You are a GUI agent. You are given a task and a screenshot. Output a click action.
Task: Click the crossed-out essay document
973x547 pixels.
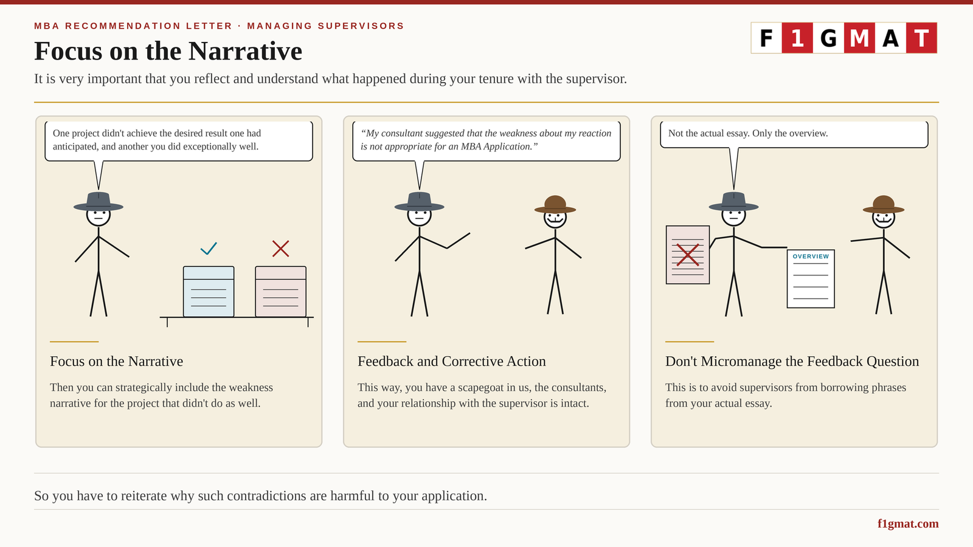(688, 255)
